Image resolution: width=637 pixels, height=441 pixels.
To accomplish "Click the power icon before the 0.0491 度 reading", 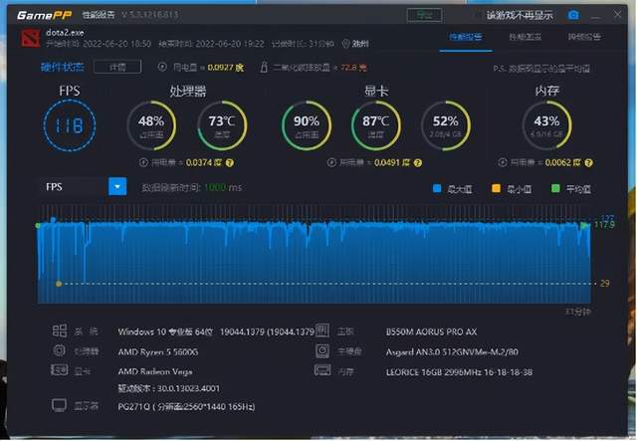I will point(331,162).
